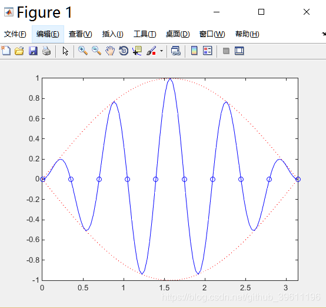
Task: Insert a colorbar with toolbar icon
Action: (x=194, y=51)
